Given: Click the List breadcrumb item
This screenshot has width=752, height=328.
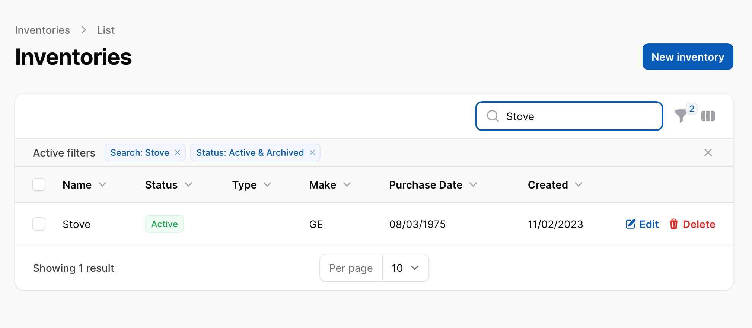Looking at the screenshot, I should [x=106, y=30].
